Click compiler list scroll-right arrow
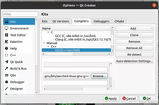 tap(109, 54)
